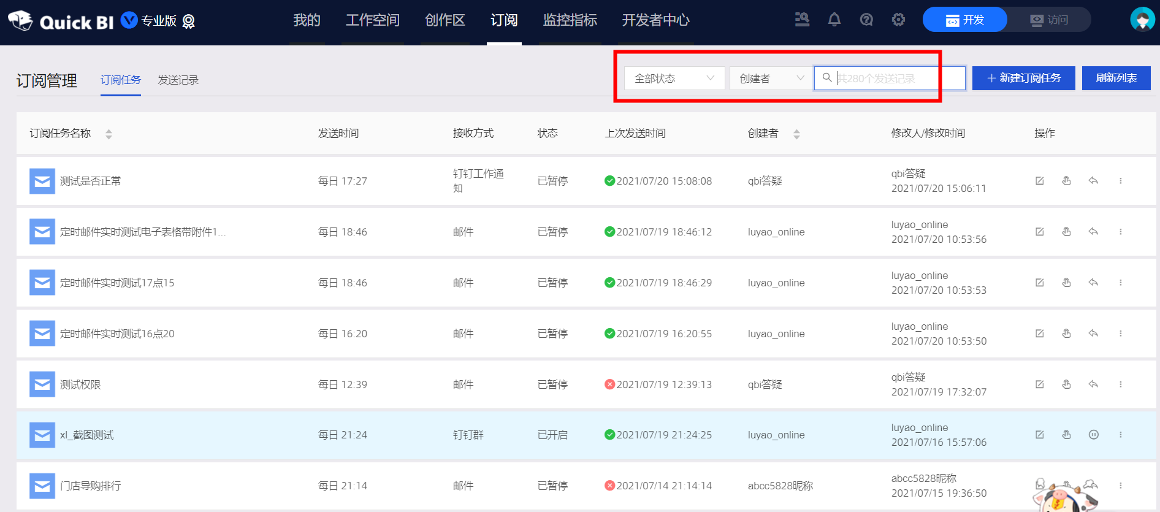Expand the 全部状态 dropdown

click(x=674, y=78)
